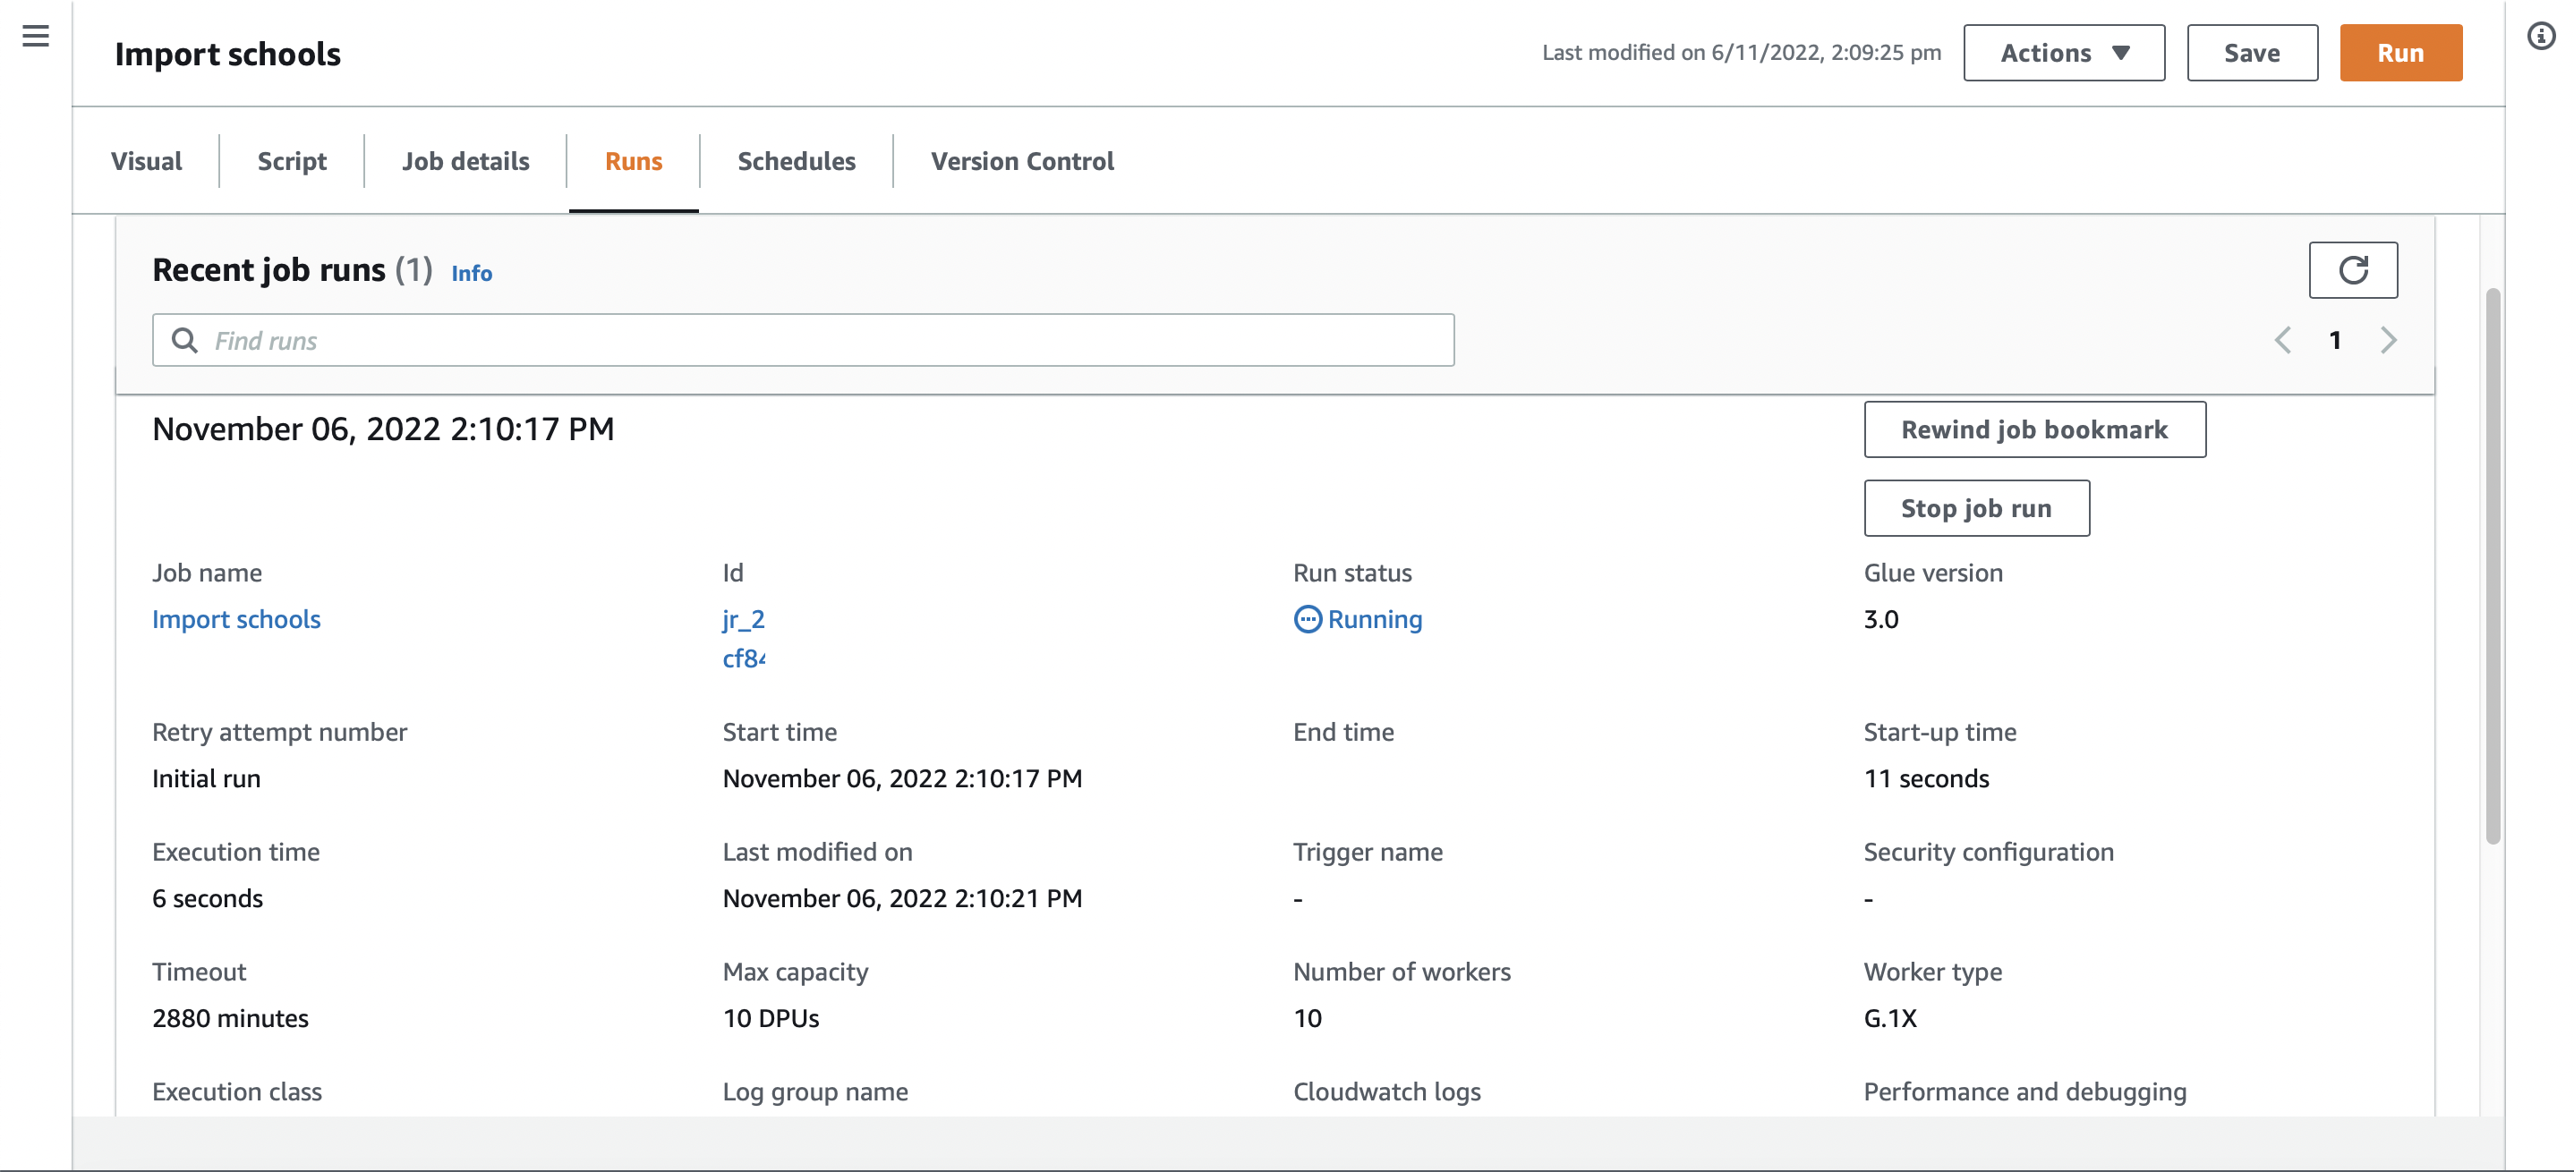
Task: Click 'Initial run' retry attempt value
Action: tap(206, 778)
